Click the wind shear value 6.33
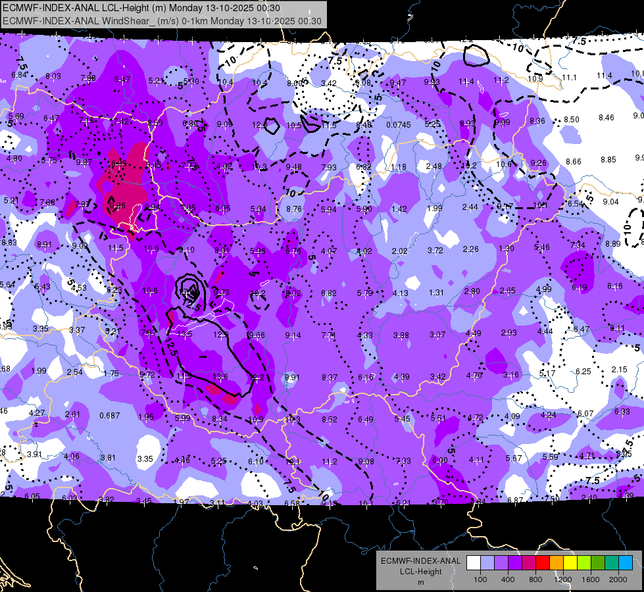Image resolution: width=644 pixels, height=592 pixels. [x=622, y=411]
